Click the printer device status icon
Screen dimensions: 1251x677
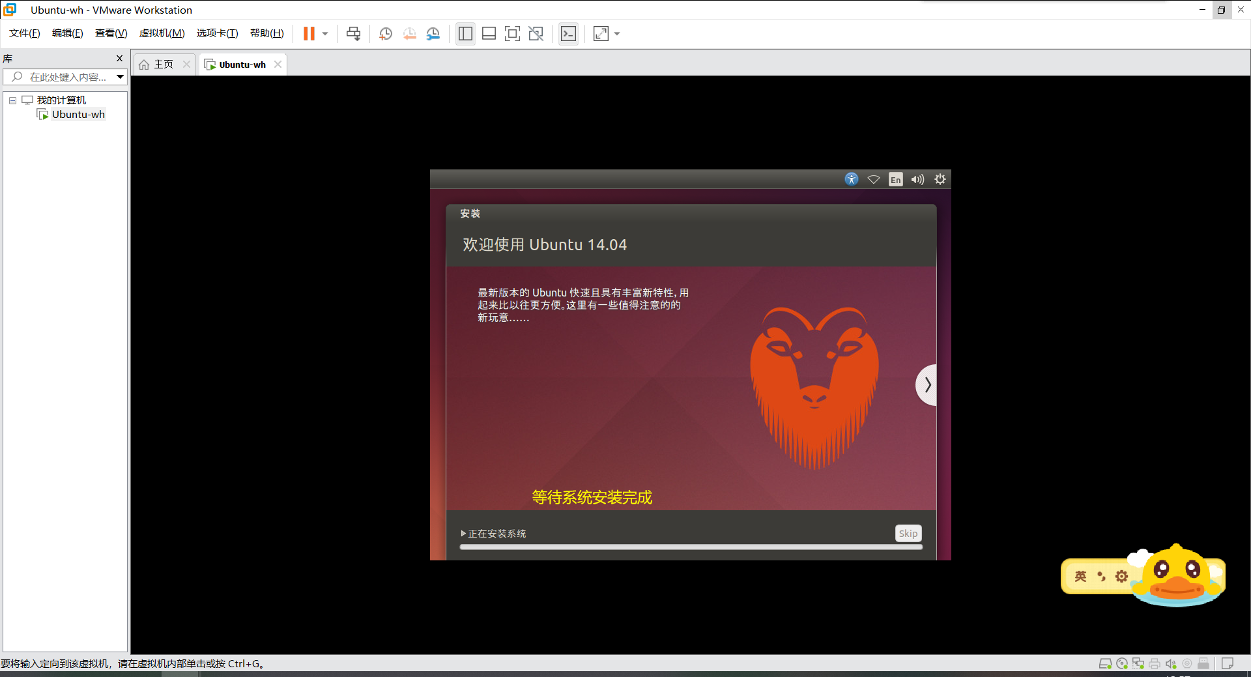[x=1155, y=664]
